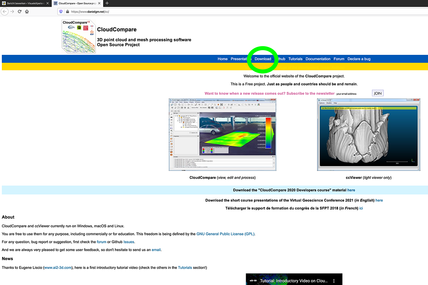Click 'ici' link for SFPT 2018 French material
Viewport: 428px width, 285px height.
(361, 208)
